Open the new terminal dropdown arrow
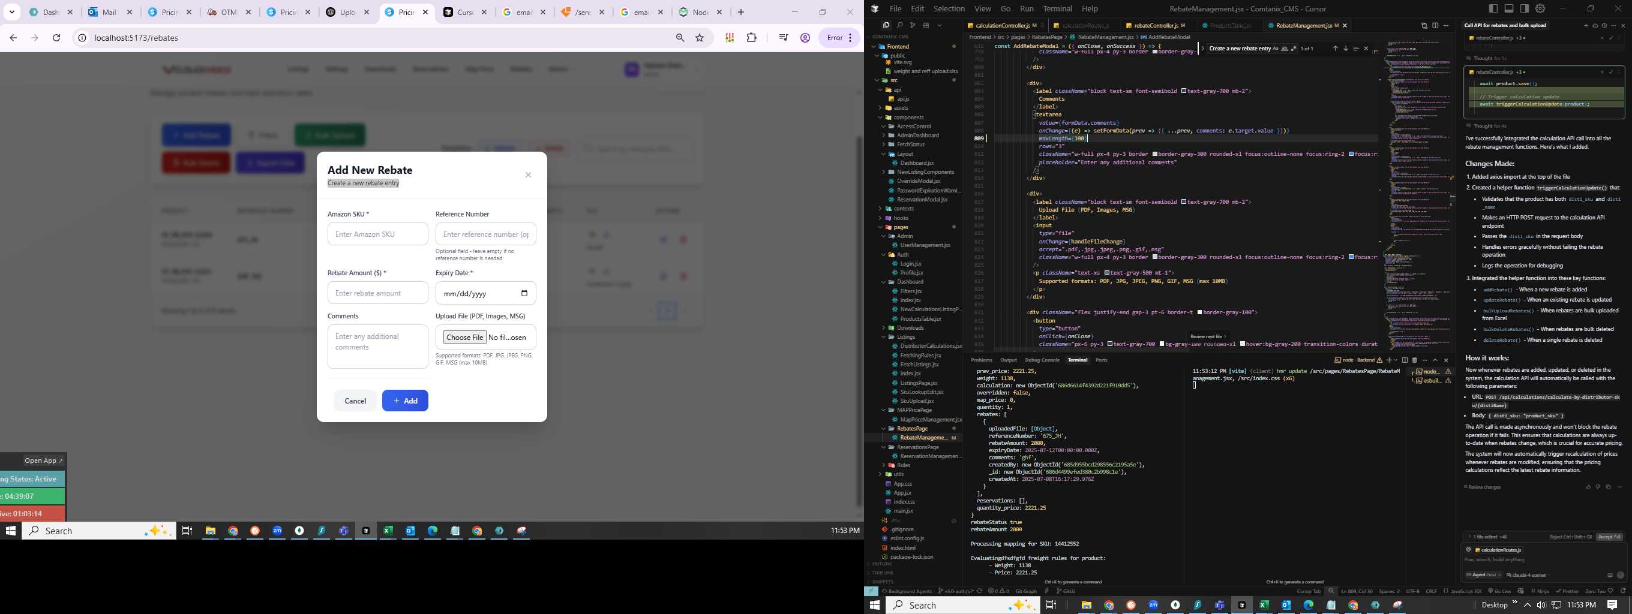The image size is (1632, 614). [x=1396, y=360]
